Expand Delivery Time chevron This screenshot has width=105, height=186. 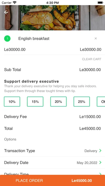tap(100, 174)
